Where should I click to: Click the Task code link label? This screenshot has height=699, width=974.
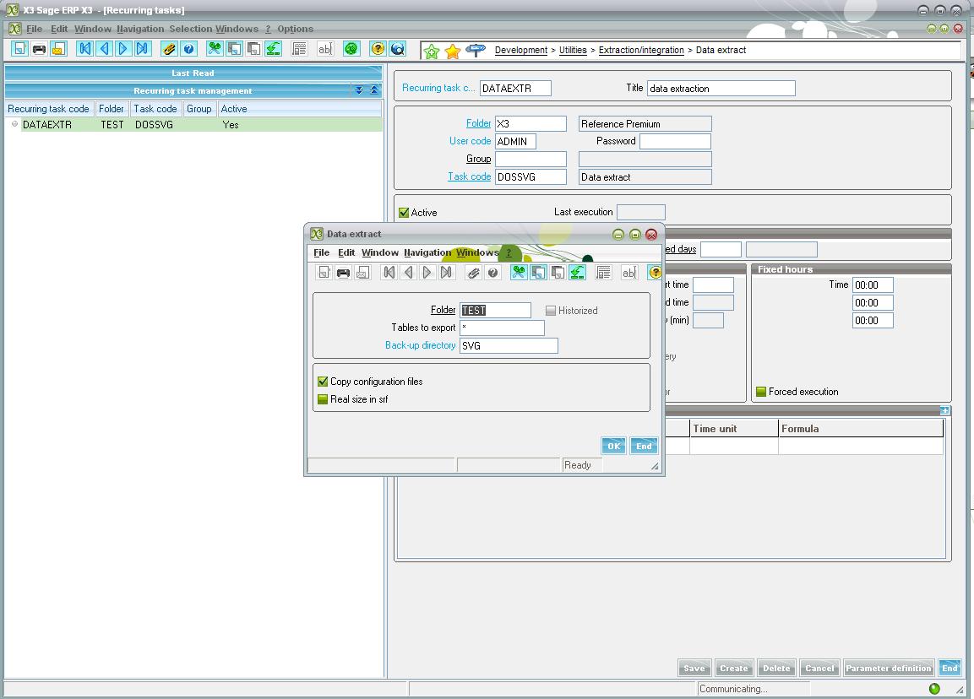tap(469, 176)
